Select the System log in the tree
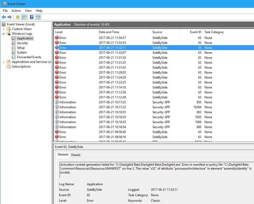254x204 pixels. pos(22,52)
